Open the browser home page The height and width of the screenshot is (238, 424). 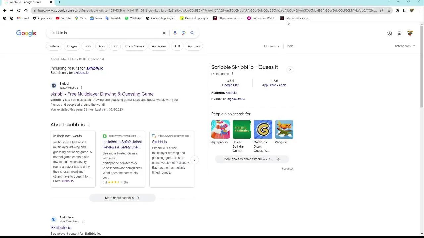[26, 11]
